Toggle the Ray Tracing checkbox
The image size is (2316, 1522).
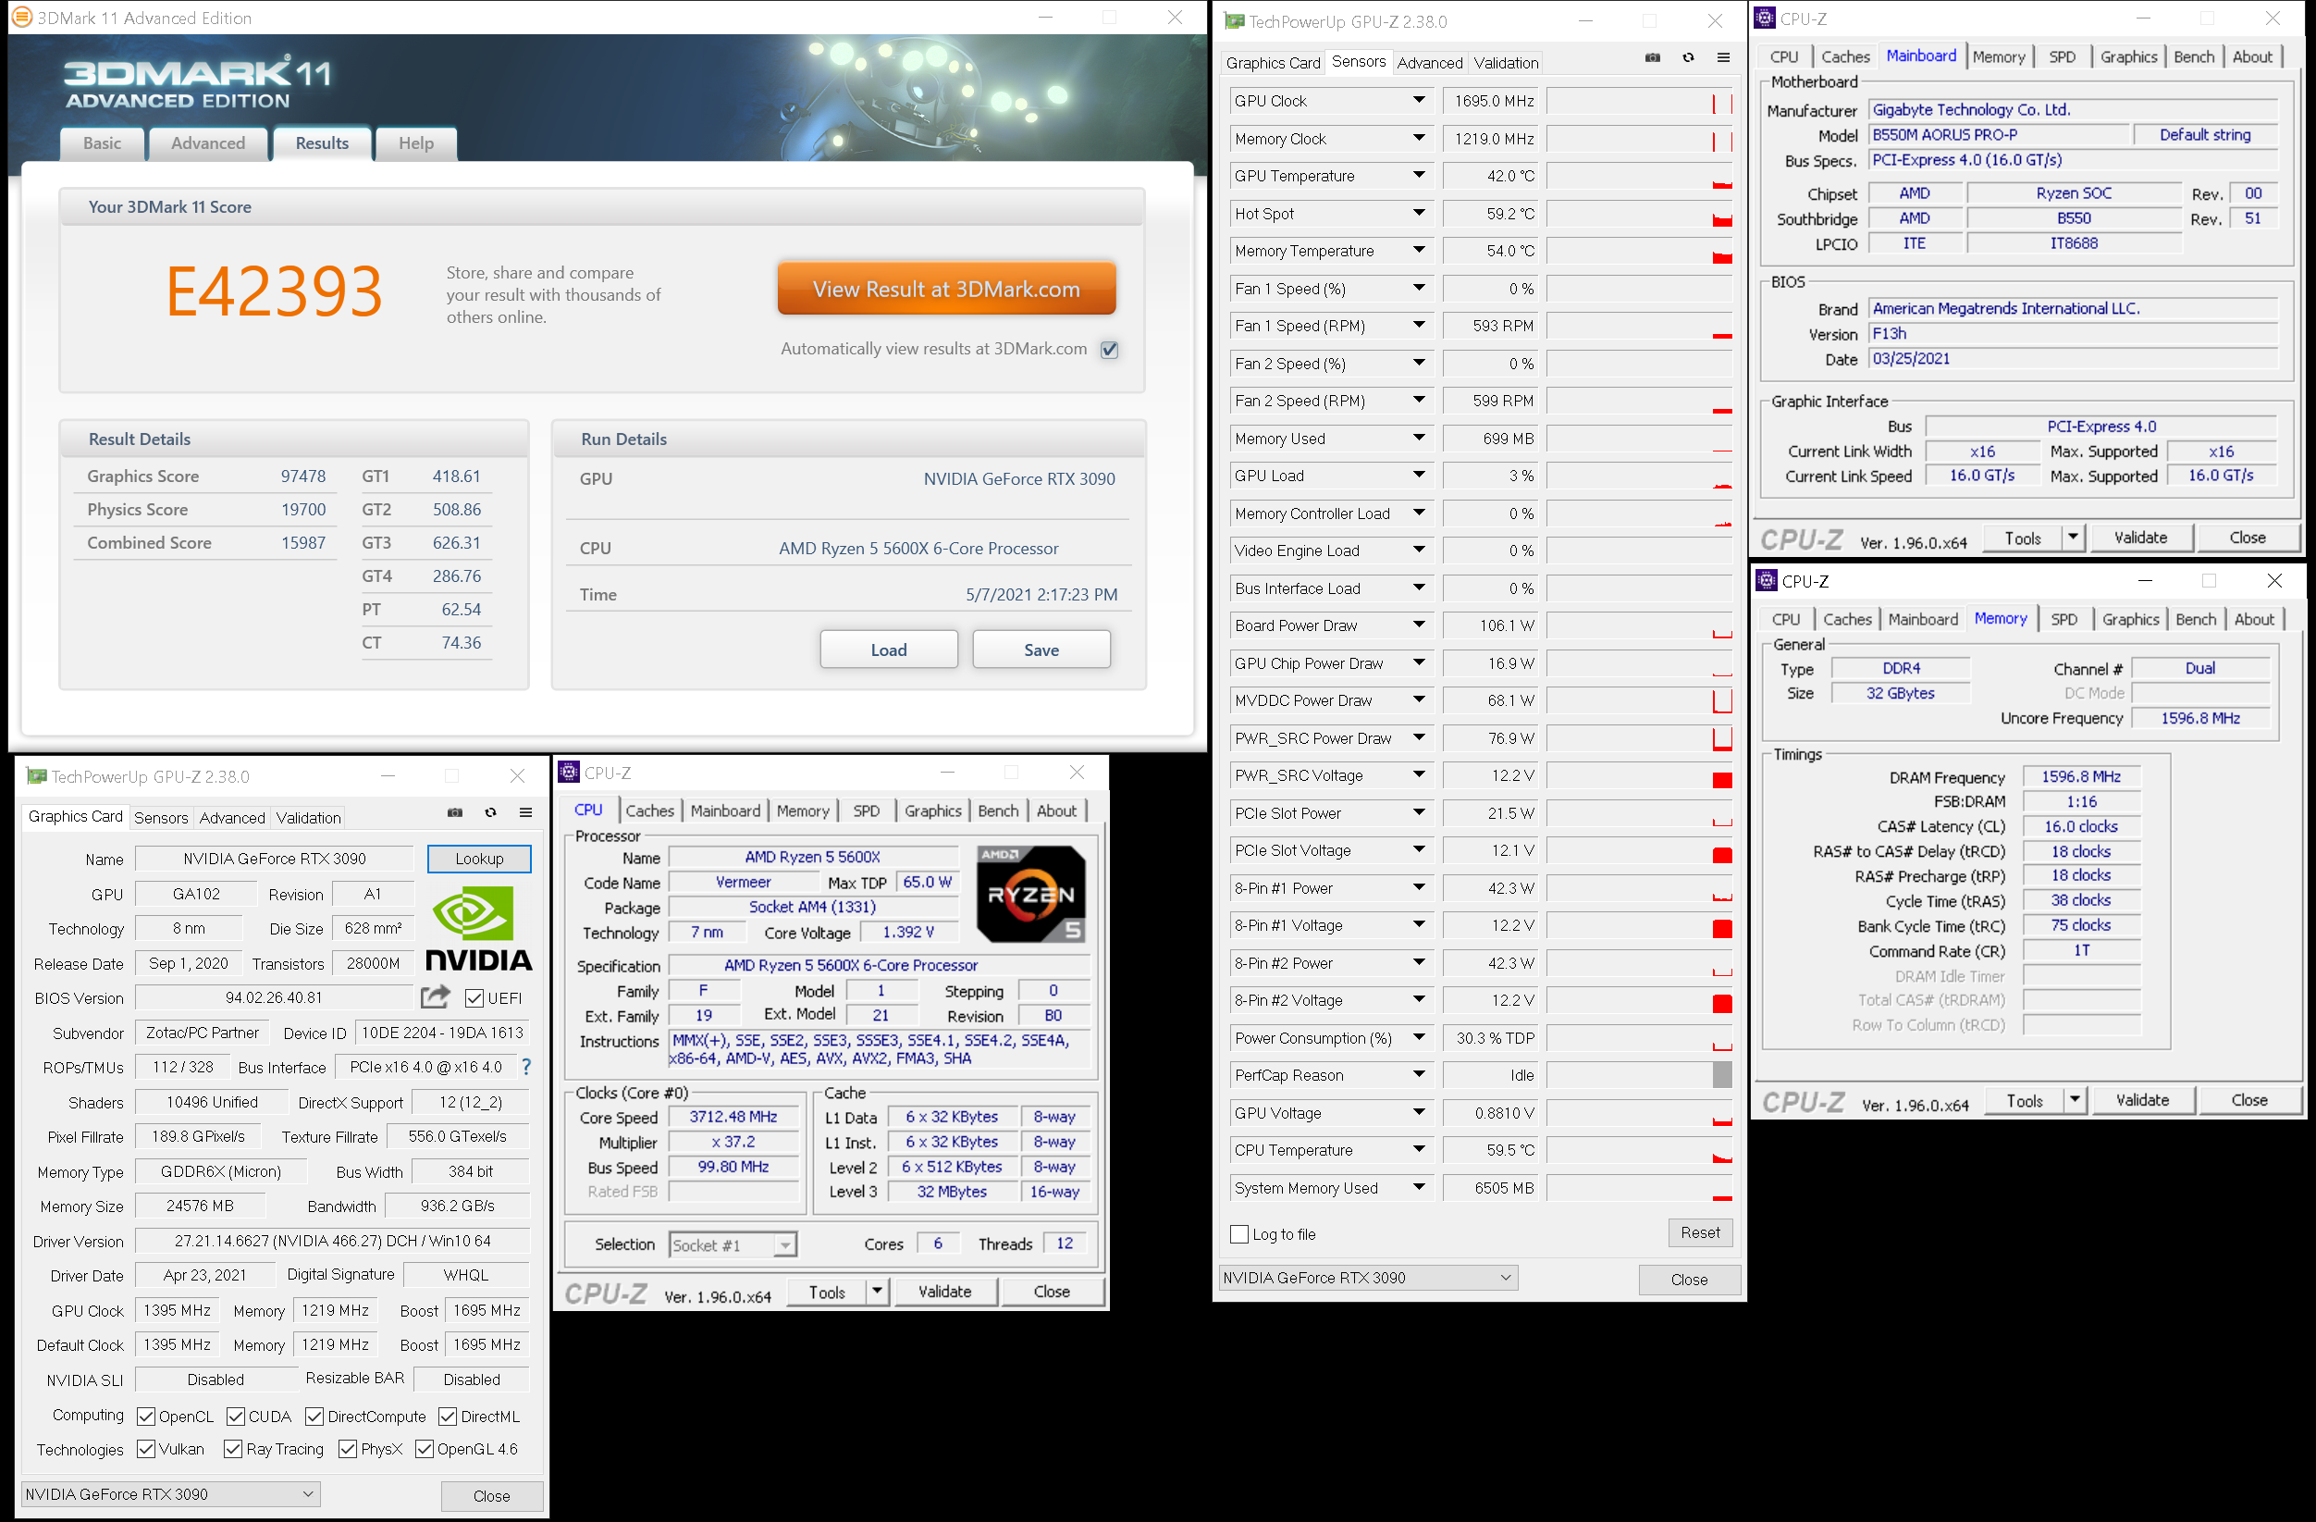(232, 1449)
